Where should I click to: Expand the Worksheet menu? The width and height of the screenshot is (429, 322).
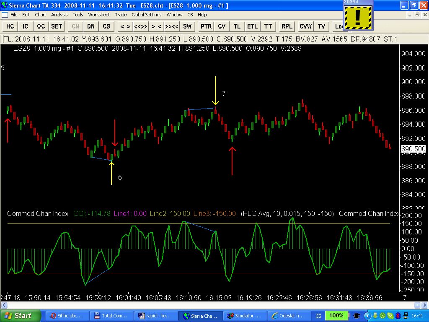(x=99, y=15)
